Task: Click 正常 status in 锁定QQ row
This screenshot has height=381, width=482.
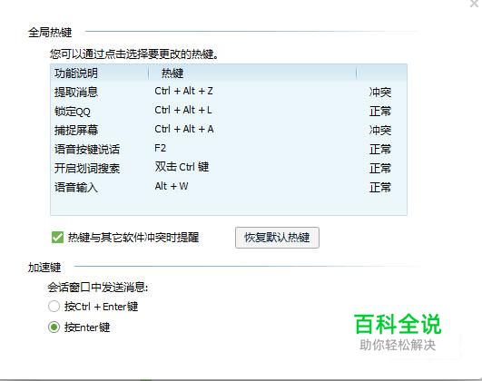Action: pos(380,112)
